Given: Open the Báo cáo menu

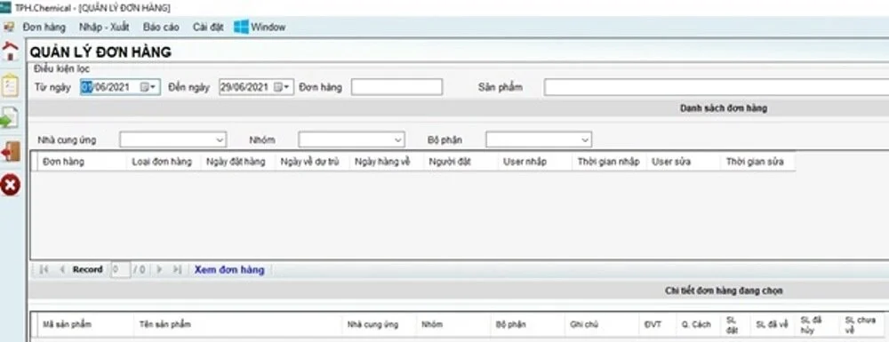Looking at the screenshot, I should 161,27.
